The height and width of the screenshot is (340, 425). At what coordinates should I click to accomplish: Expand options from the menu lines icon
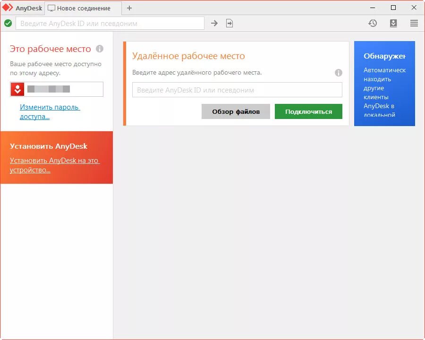pos(414,23)
